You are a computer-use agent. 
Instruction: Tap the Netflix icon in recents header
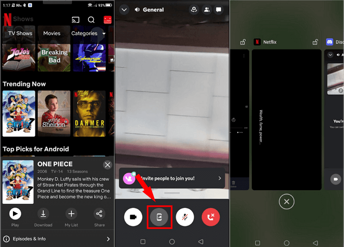257,42
